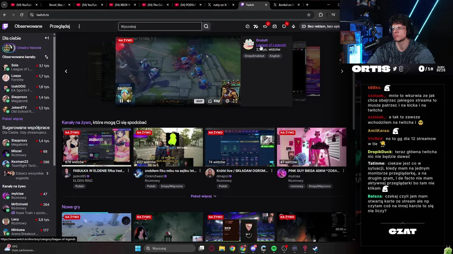
Task: Reload the twitch.tv page
Action: point(22,15)
